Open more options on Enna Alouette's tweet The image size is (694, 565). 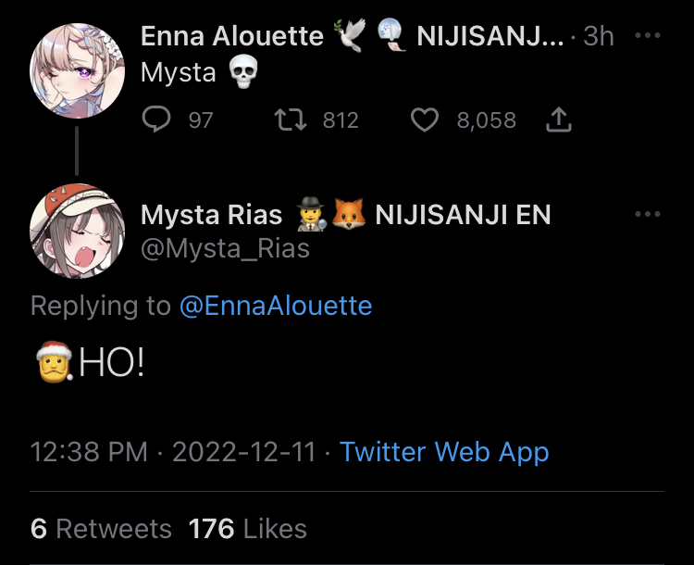pyautogui.click(x=648, y=36)
